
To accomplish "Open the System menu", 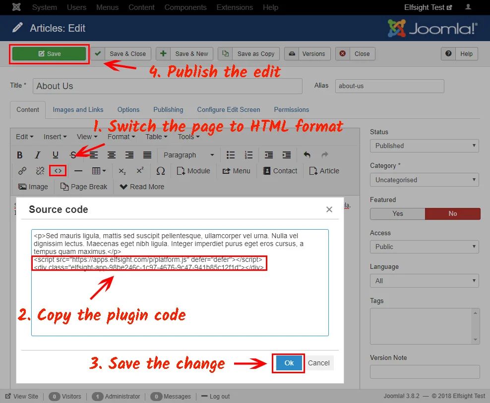I will pos(44,7).
